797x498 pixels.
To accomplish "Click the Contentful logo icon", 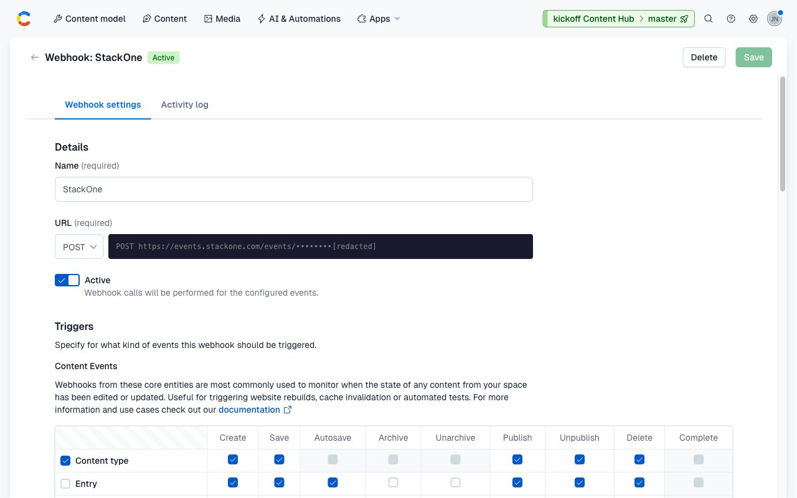I will pyautogui.click(x=24, y=19).
